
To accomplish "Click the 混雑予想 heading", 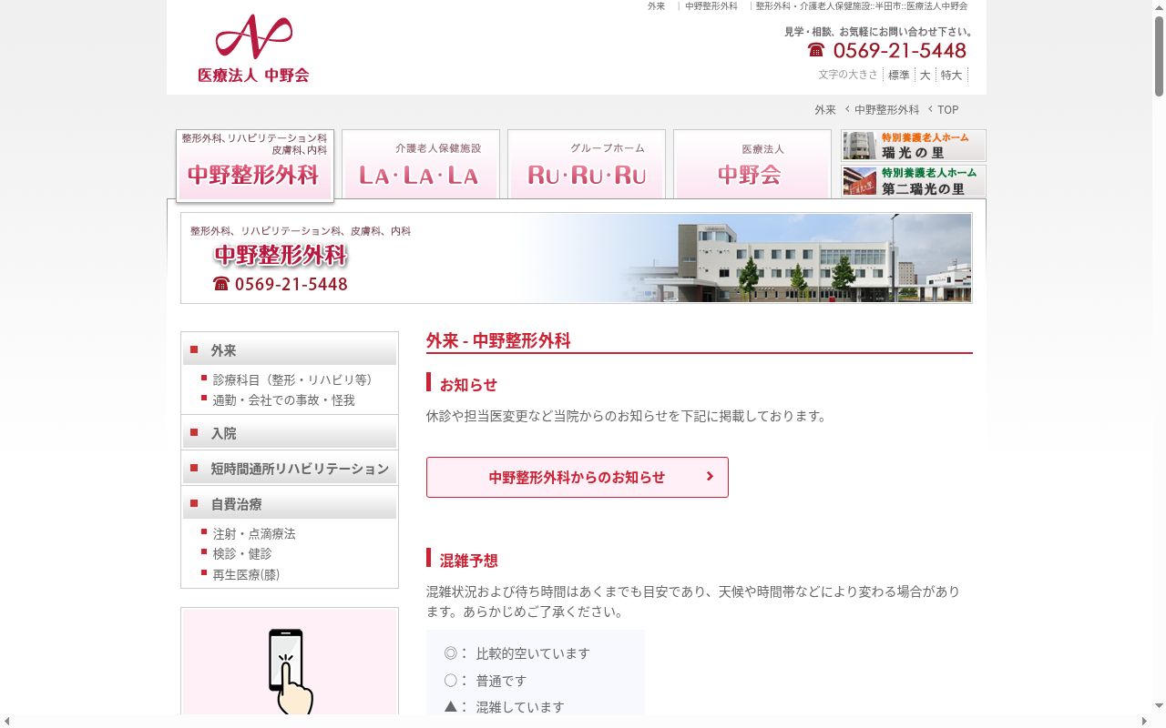I will pos(469,560).
